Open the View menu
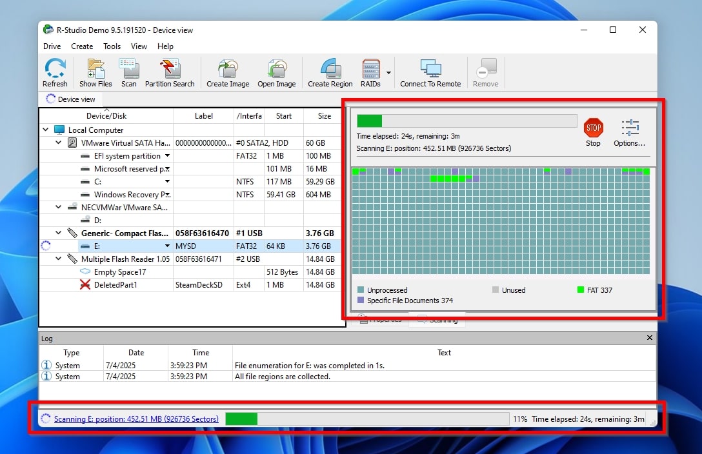Screen dimensions: 702x454 139,46
